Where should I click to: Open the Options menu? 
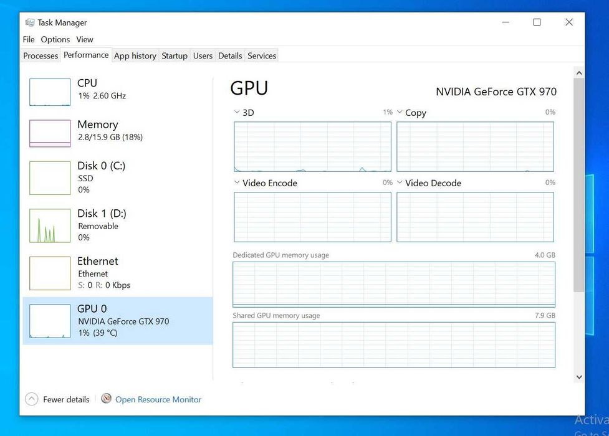[x=55, y=39]
